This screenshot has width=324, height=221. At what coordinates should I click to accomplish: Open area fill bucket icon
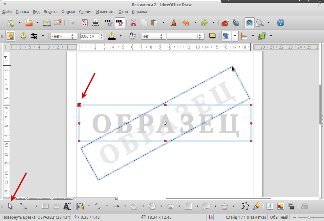(132, 36)
